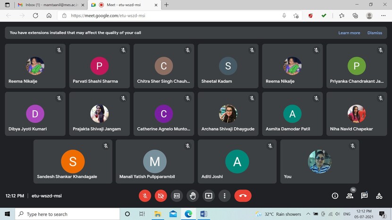Click the Present now screen share icon
392x220 pixels.
(x=208, y=196)
